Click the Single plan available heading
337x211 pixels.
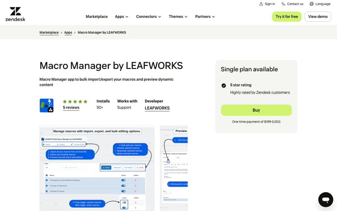click(249, 69)
